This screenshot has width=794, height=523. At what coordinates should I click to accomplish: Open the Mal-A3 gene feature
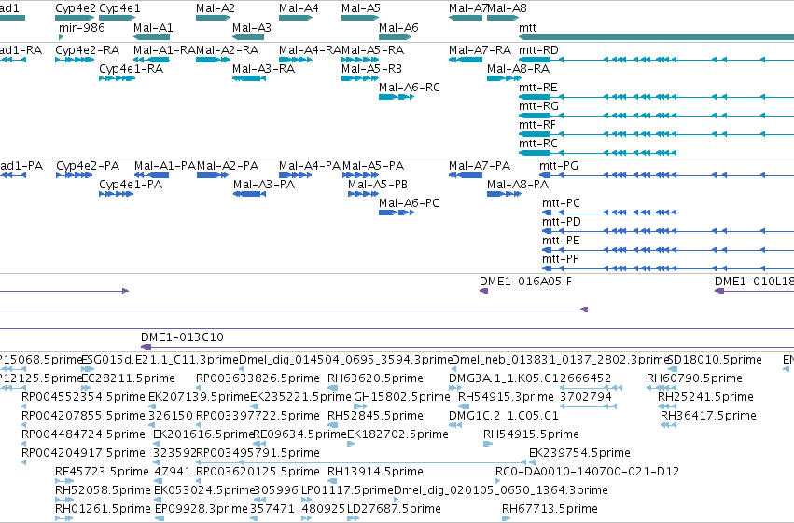click(x=248, y=37)
